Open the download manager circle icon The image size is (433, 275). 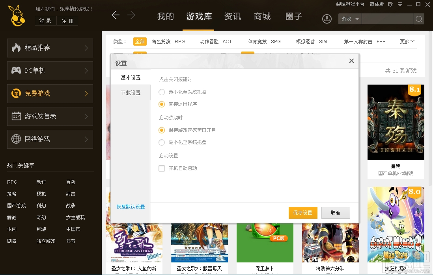pyautogui.click(x=327, y=19)
